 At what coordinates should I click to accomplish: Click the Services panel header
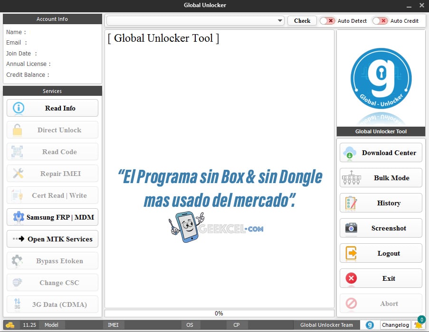[x=52, y=91]
